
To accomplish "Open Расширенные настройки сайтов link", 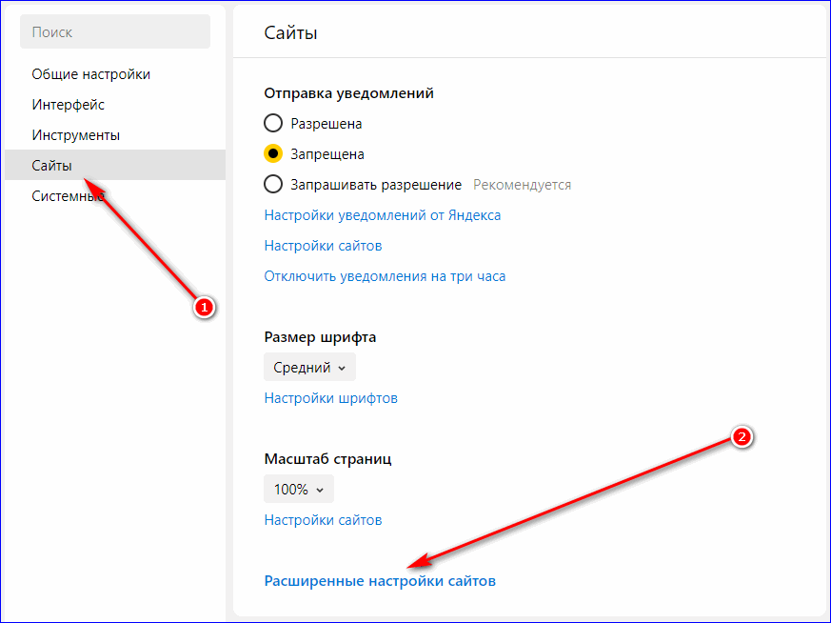I will pos(380,580).
